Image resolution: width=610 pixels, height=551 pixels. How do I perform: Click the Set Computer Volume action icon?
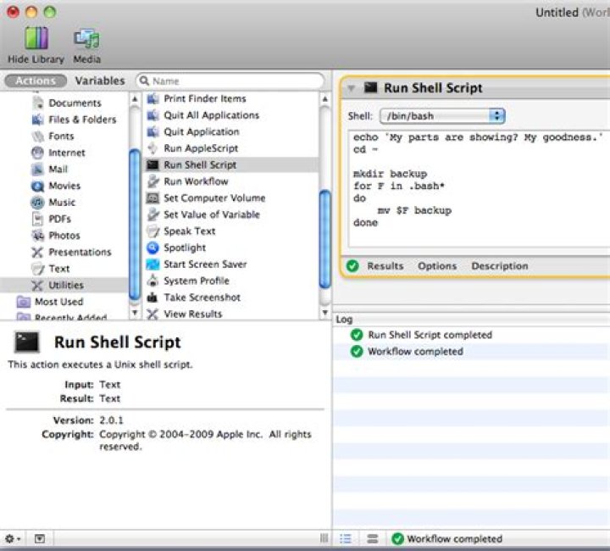(x=152, y=198)
